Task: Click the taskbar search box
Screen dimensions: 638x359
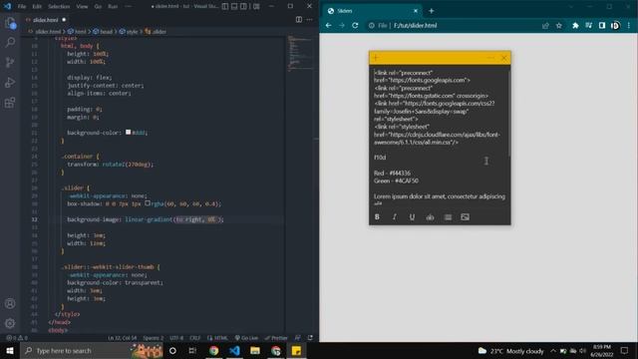Action: [x=92, y=350]
